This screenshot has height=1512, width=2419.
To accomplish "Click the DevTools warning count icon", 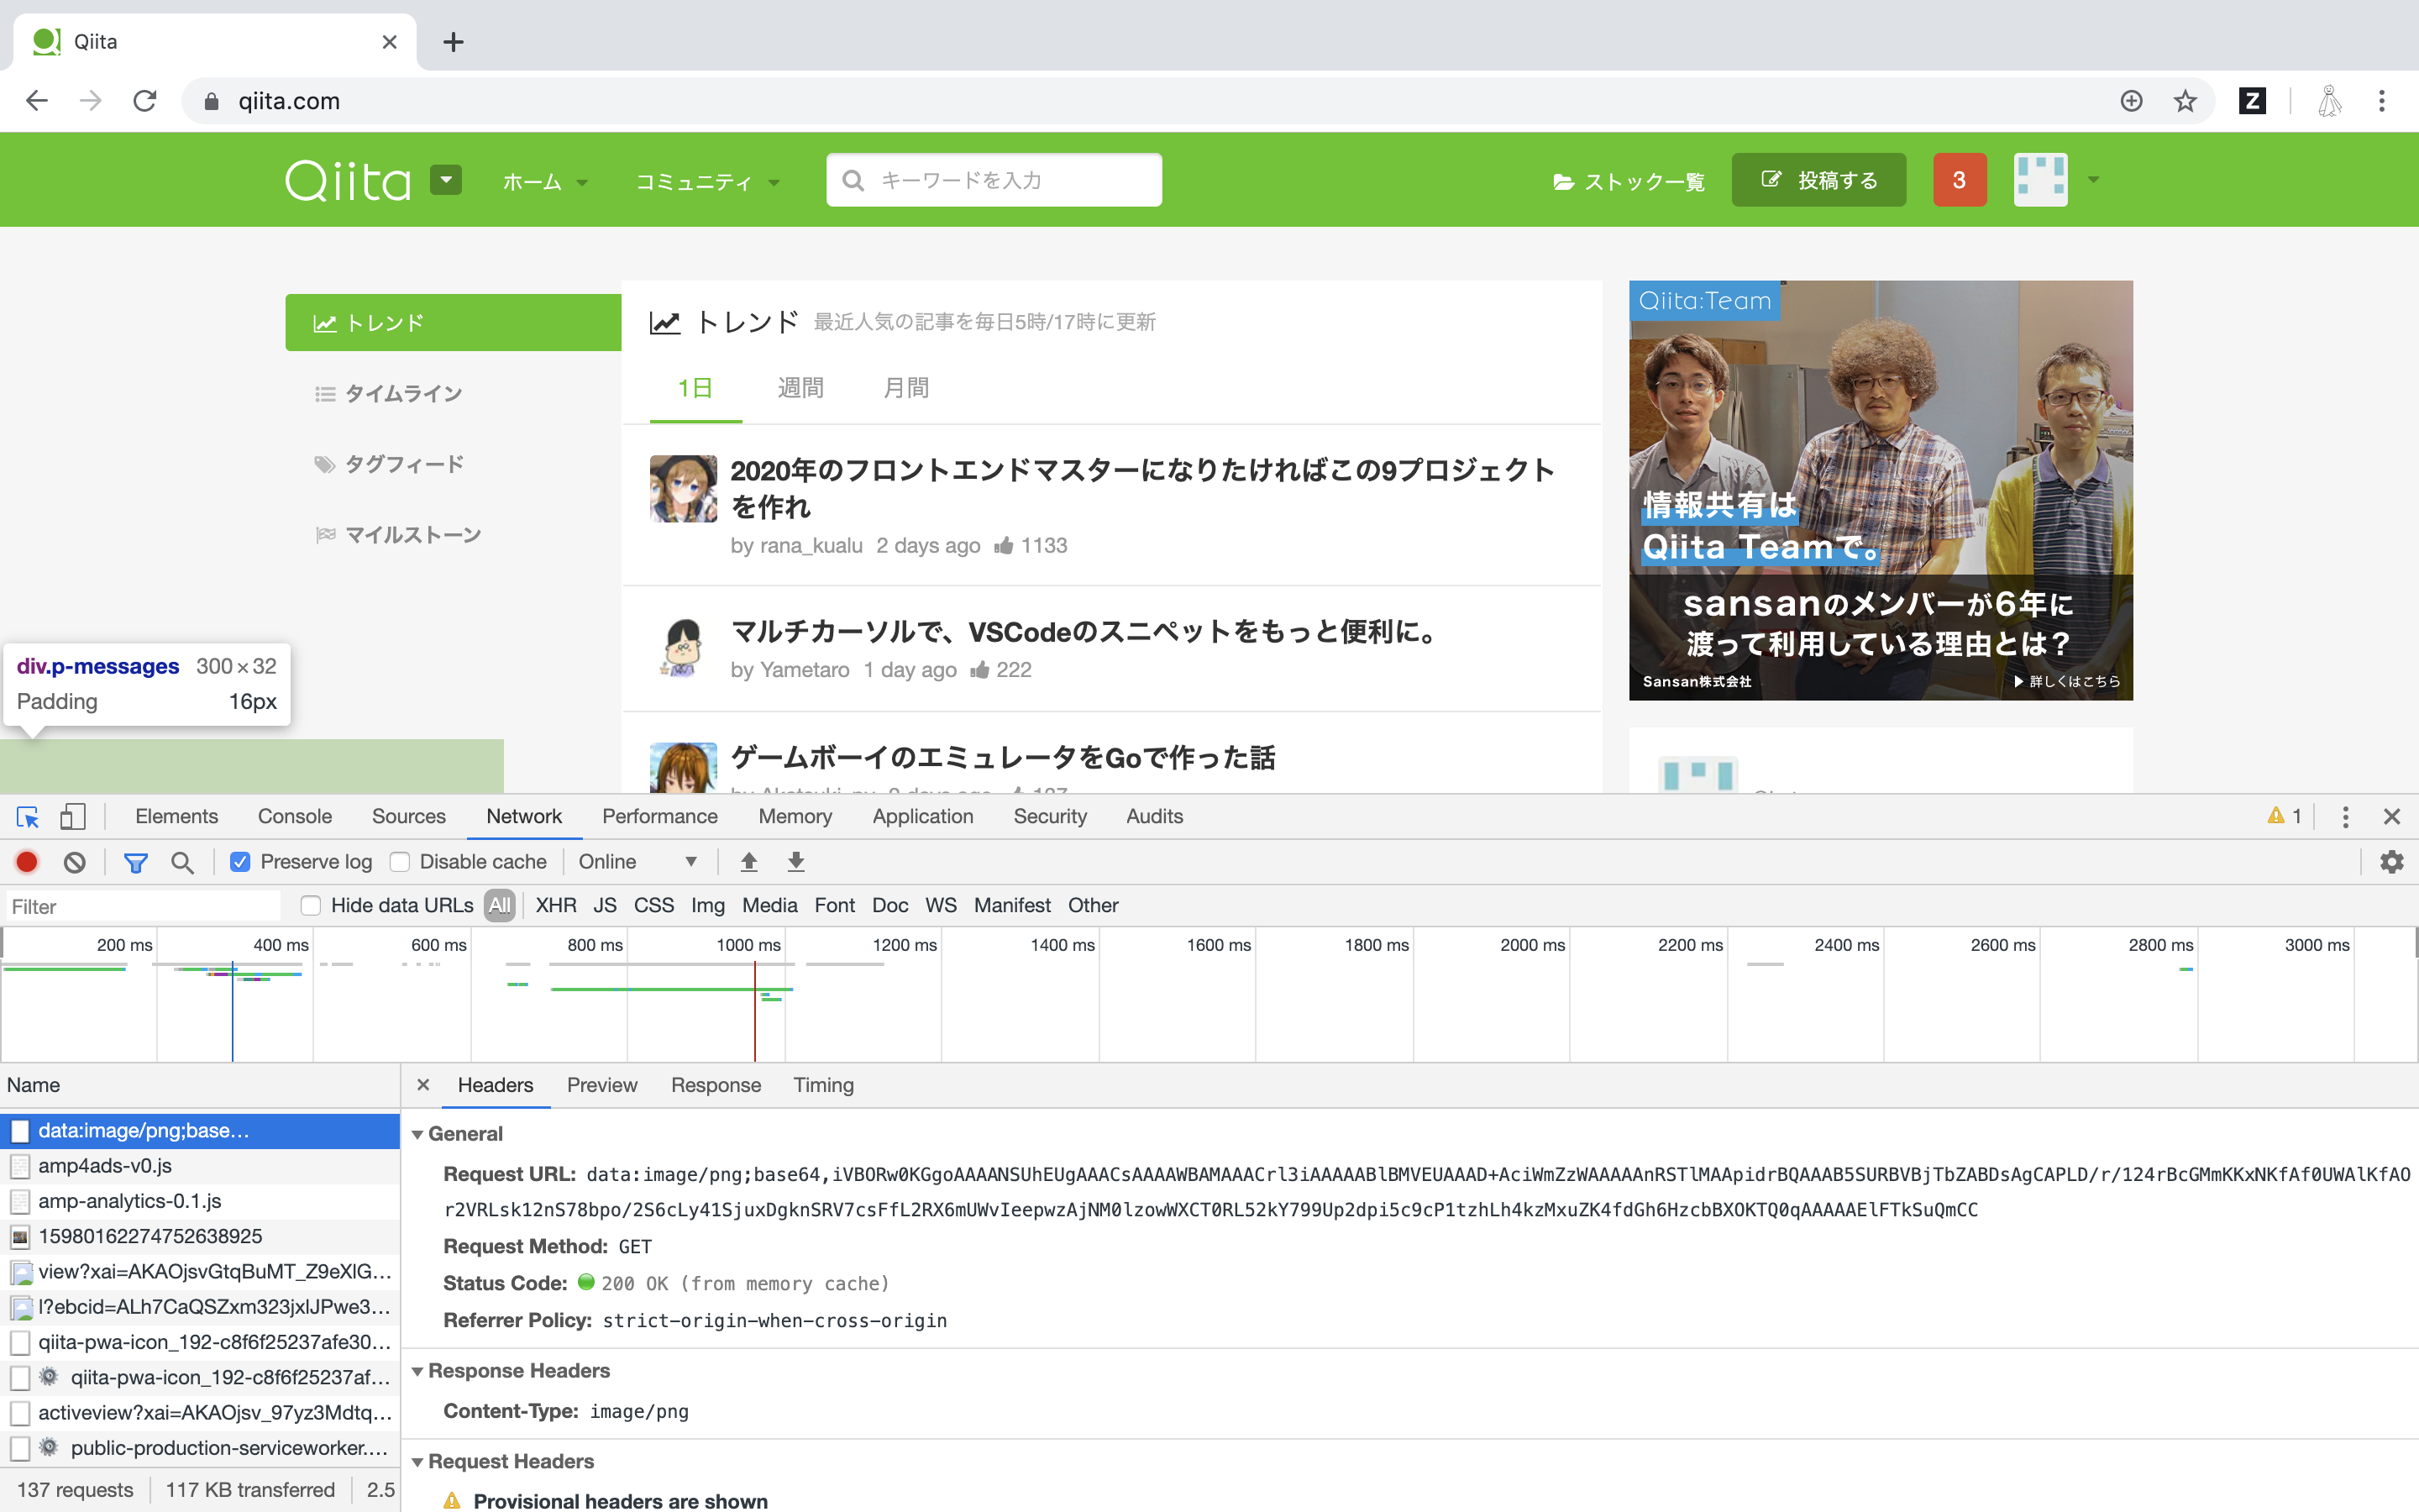I will [x=2284, y=817].
